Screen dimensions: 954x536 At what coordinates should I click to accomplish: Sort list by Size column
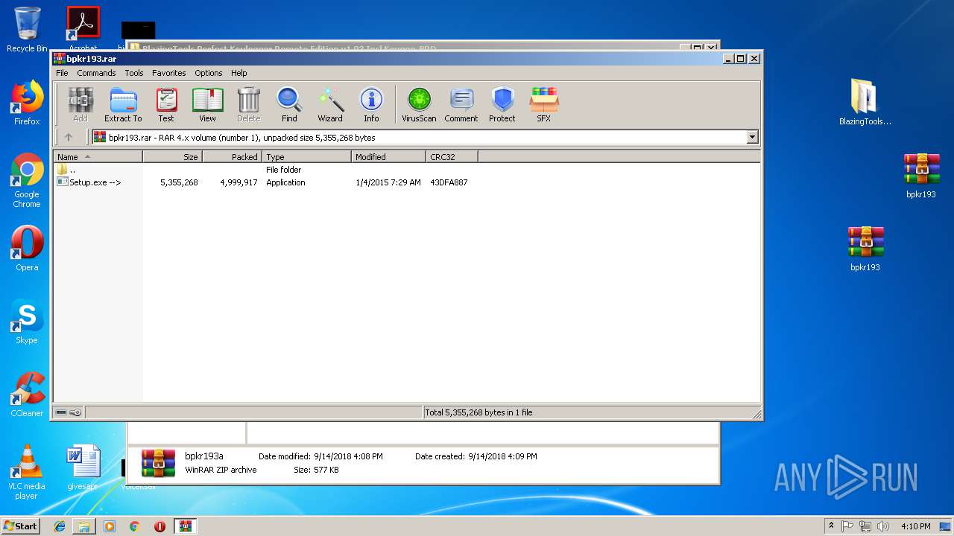(x=172, y=156)
